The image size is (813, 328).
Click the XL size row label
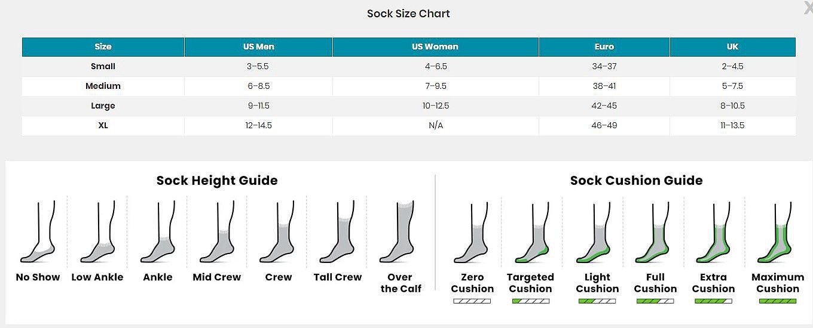(103, 125)
